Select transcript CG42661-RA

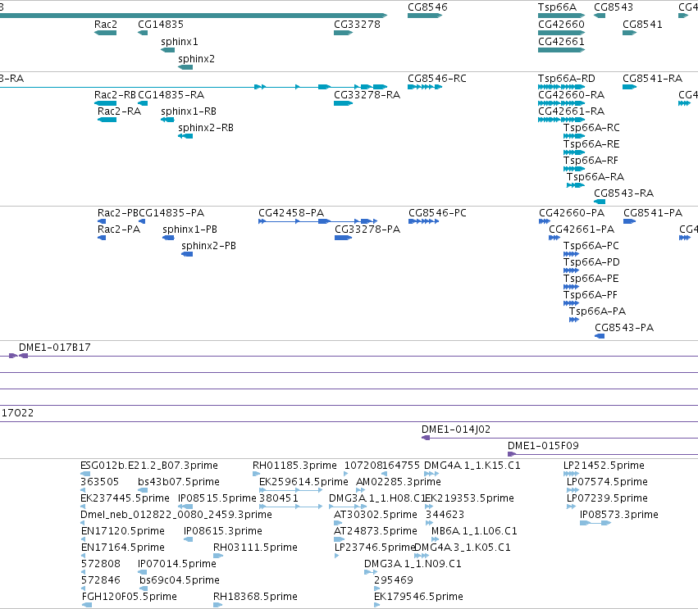coord(561,120)
